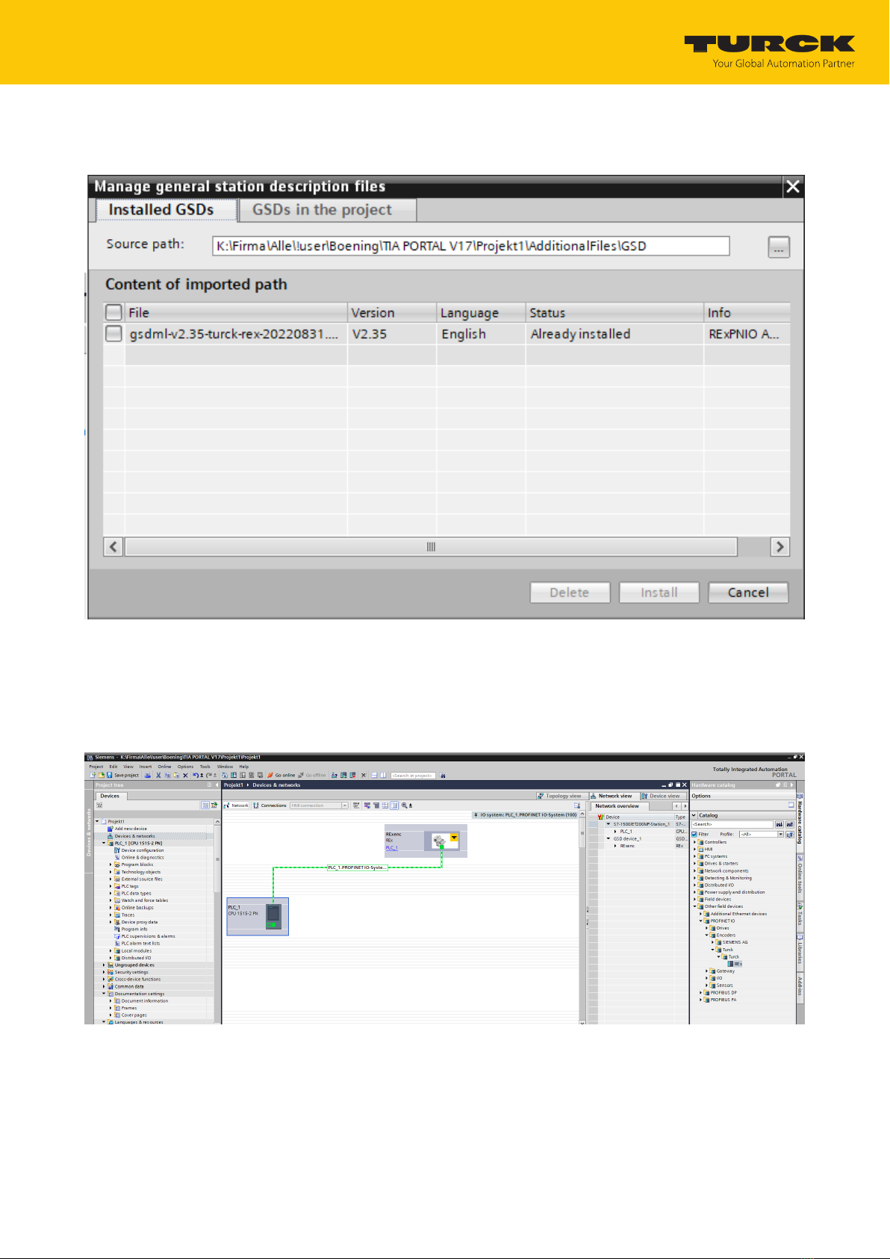Open Online & diagnostics tree item
Image resolution: width=890 pixels, height=1259 pixels.
(139, 858)
